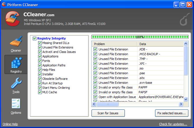Click the Piriform pear icon

click(183, 20)
